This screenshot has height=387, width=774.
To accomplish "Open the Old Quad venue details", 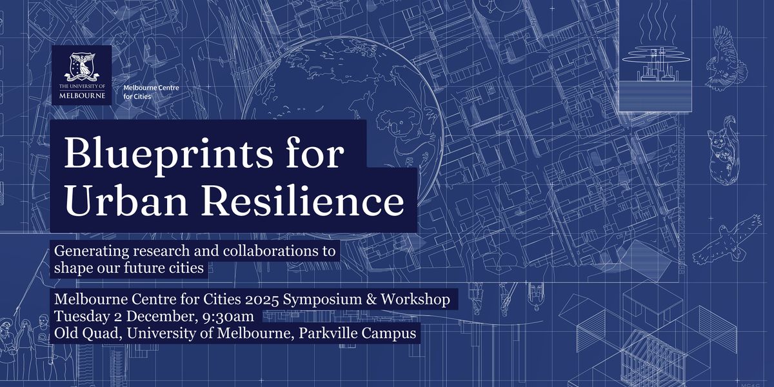I will click(235, 334).
